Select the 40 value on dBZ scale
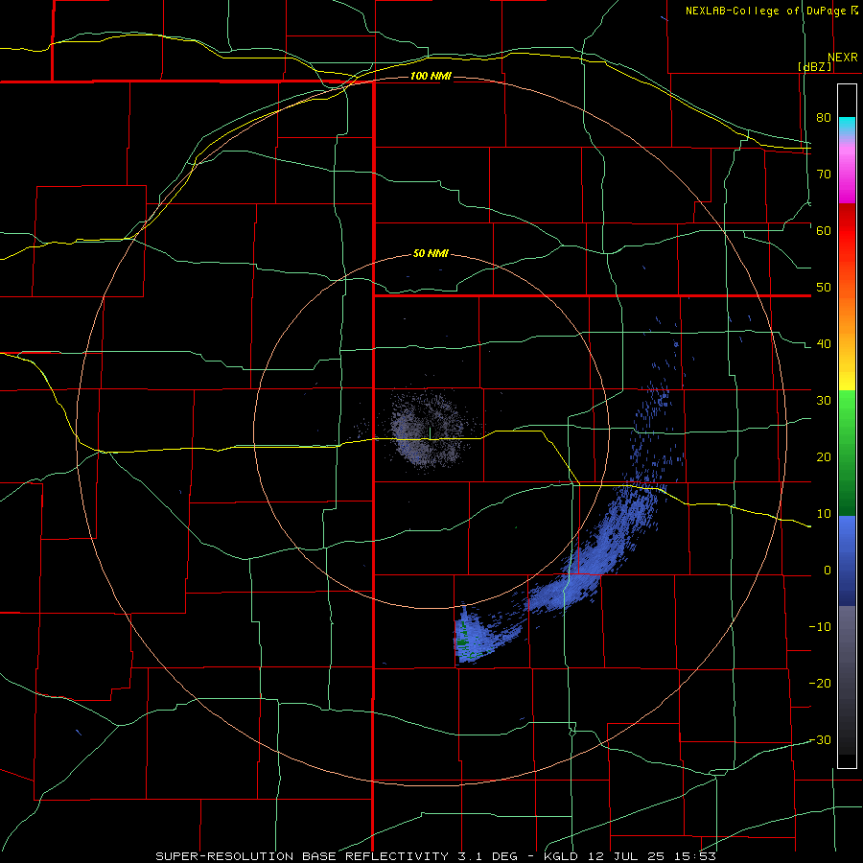The image size is (863, 863). coord(824,344)
